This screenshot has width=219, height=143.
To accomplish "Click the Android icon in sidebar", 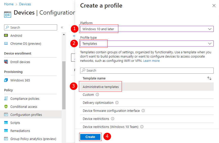I will point(6,35).
